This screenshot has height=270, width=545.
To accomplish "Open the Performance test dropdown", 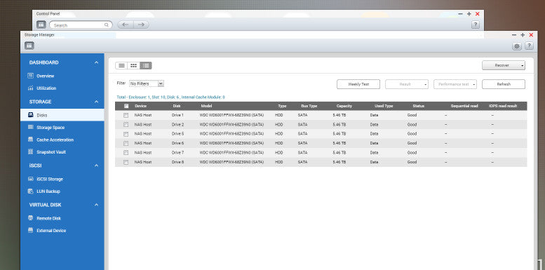I will pyautogui.click(x=455, y=84).
